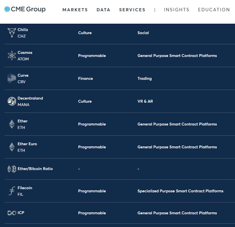The width and height of the screenshot is (235, 227).
Task: Click General Purpose Smart Contract Platforms for Cosmos
Action: 177,56
